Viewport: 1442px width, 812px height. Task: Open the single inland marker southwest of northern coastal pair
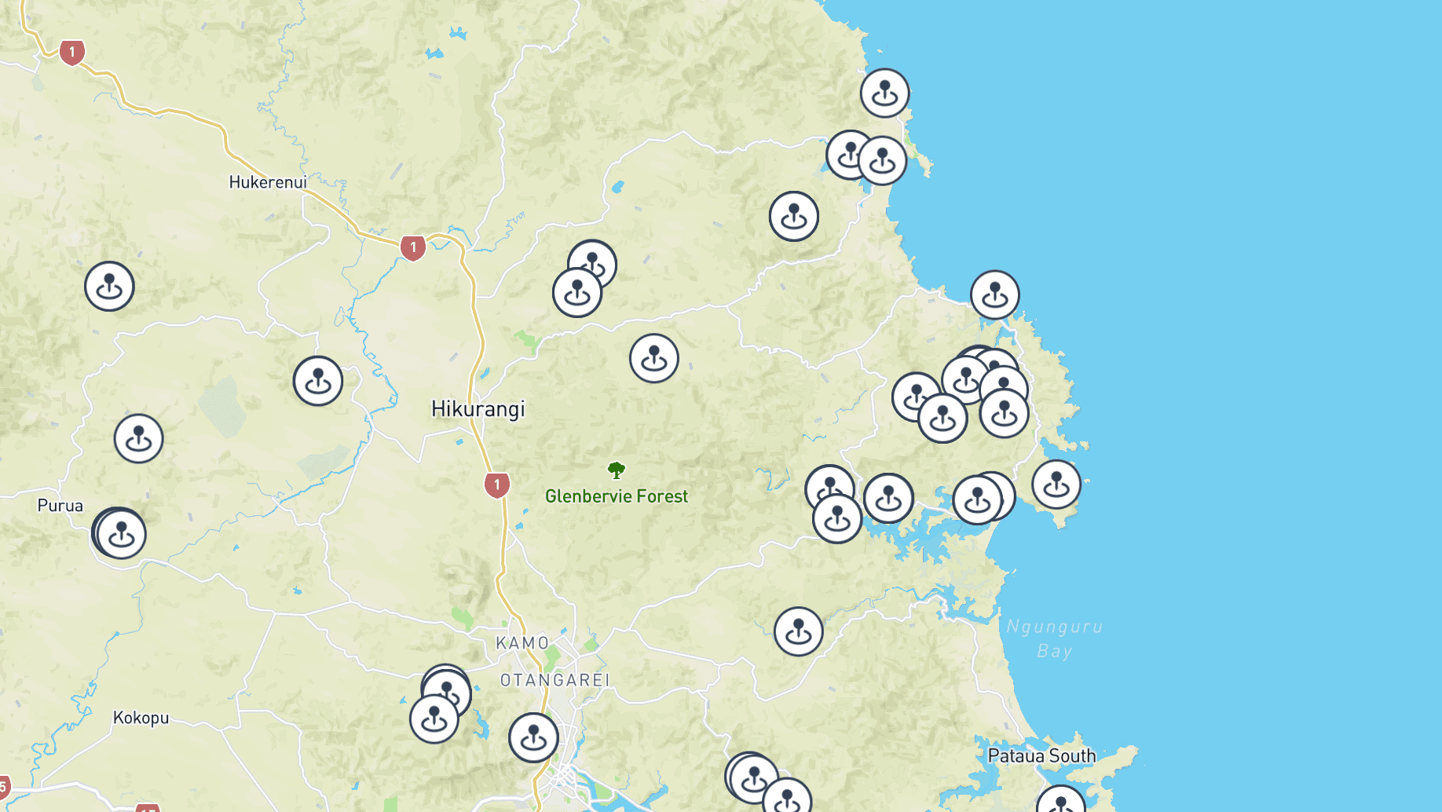(794, 216)
